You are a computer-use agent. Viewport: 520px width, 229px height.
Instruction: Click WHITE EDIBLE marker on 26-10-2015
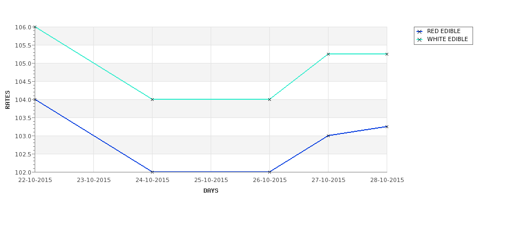click(x=269, y=100)
